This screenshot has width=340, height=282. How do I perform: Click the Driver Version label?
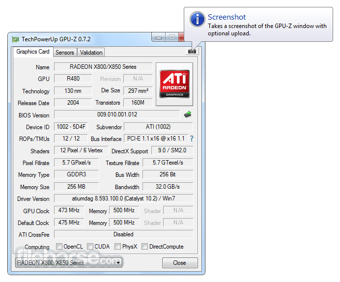pos(33,199)
